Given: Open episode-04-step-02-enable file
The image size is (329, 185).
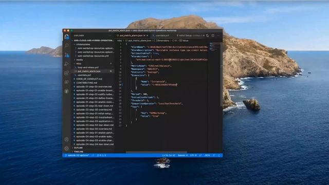Looking at the screenshot, I should [x=95, y=137].
